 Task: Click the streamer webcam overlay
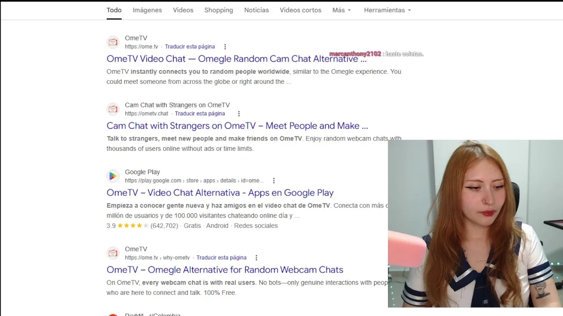475,224
